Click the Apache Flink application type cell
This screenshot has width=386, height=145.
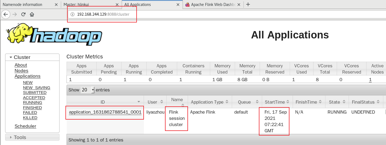coord(203,112)
